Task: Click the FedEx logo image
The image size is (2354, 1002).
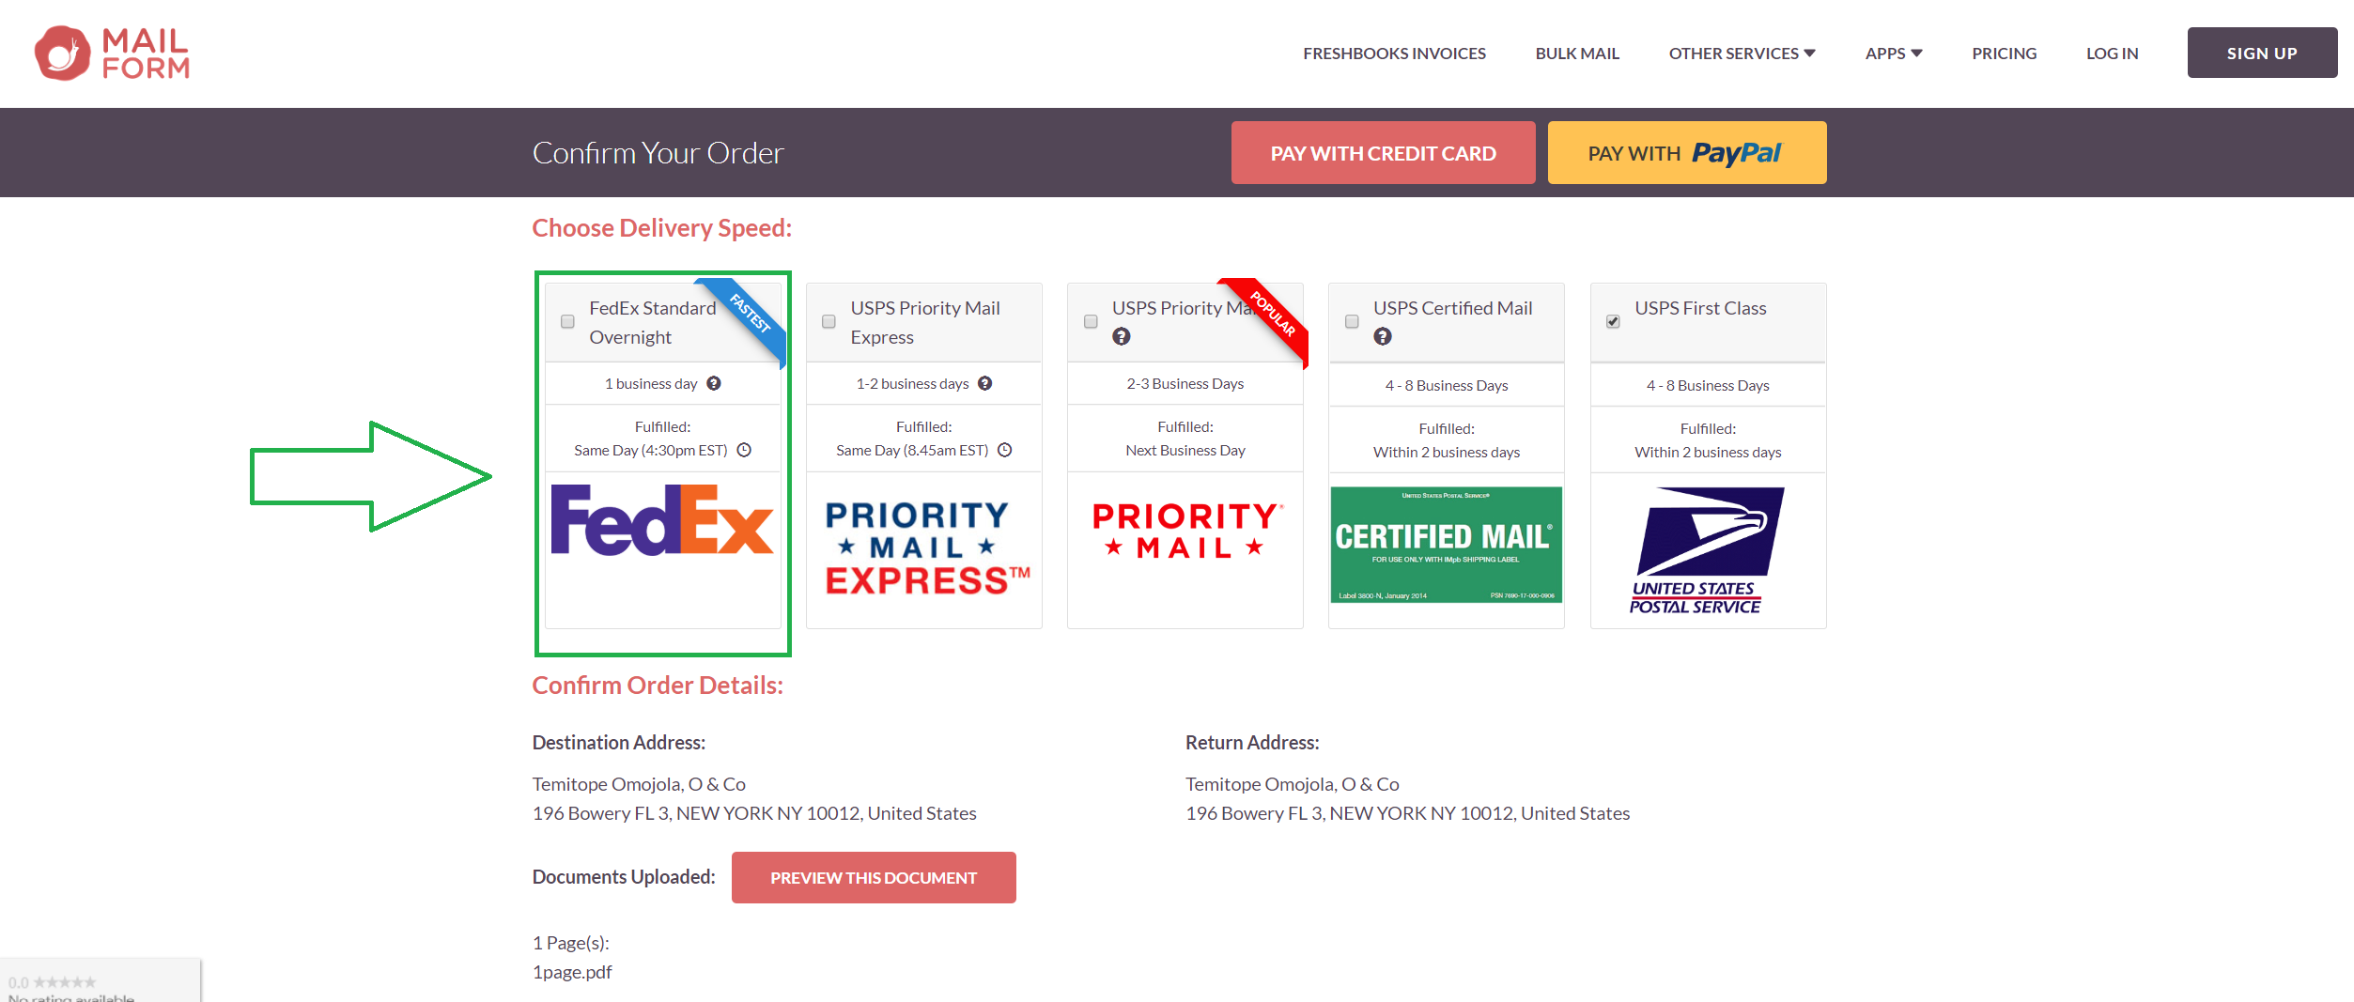Action: pyautogui.click(x=662, y=520)
